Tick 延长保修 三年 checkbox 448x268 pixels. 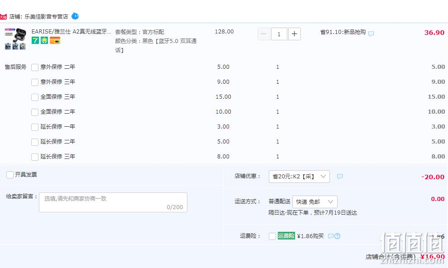coord(35,157)
